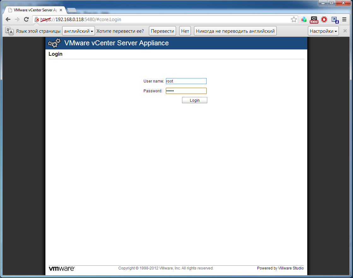Click the browser forward arrow
The image size is (353, 278).
tap(17, 20)
